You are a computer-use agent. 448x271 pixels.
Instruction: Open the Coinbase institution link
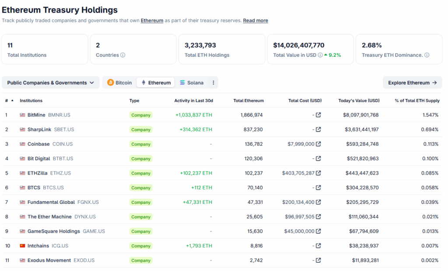(x=38, y=144)
